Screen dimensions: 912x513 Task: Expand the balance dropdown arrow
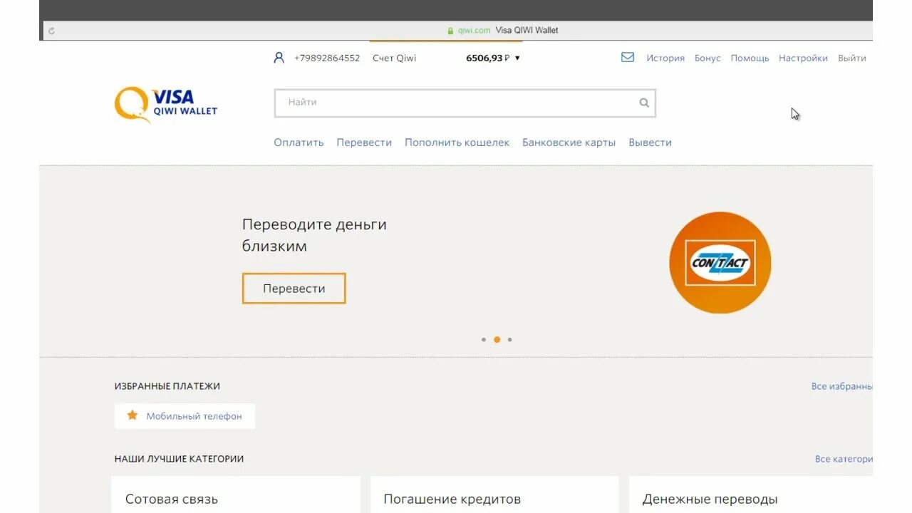click(x=517, y=58)
